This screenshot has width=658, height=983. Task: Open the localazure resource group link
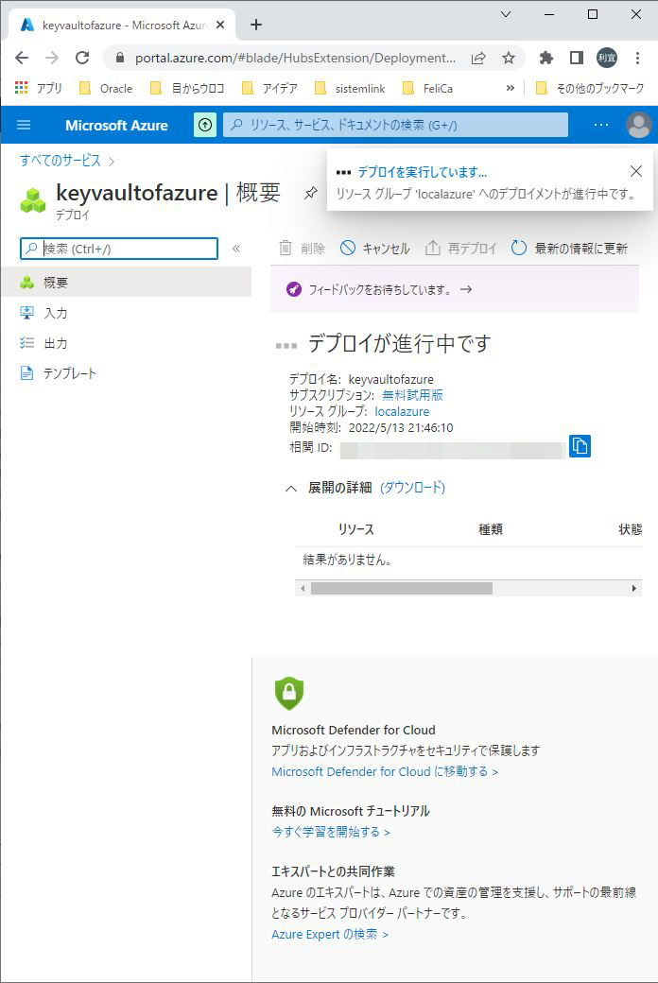402,411
